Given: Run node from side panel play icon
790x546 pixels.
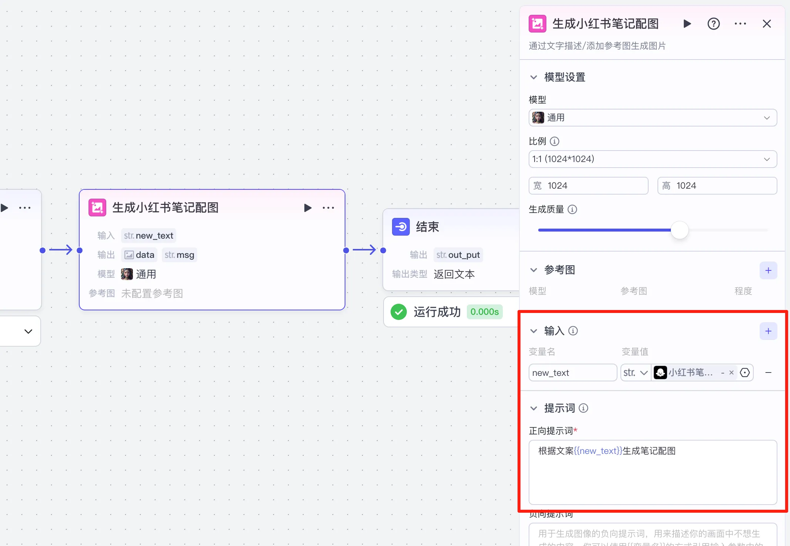Looking at the screenshot, I should (x=687, y=24).
